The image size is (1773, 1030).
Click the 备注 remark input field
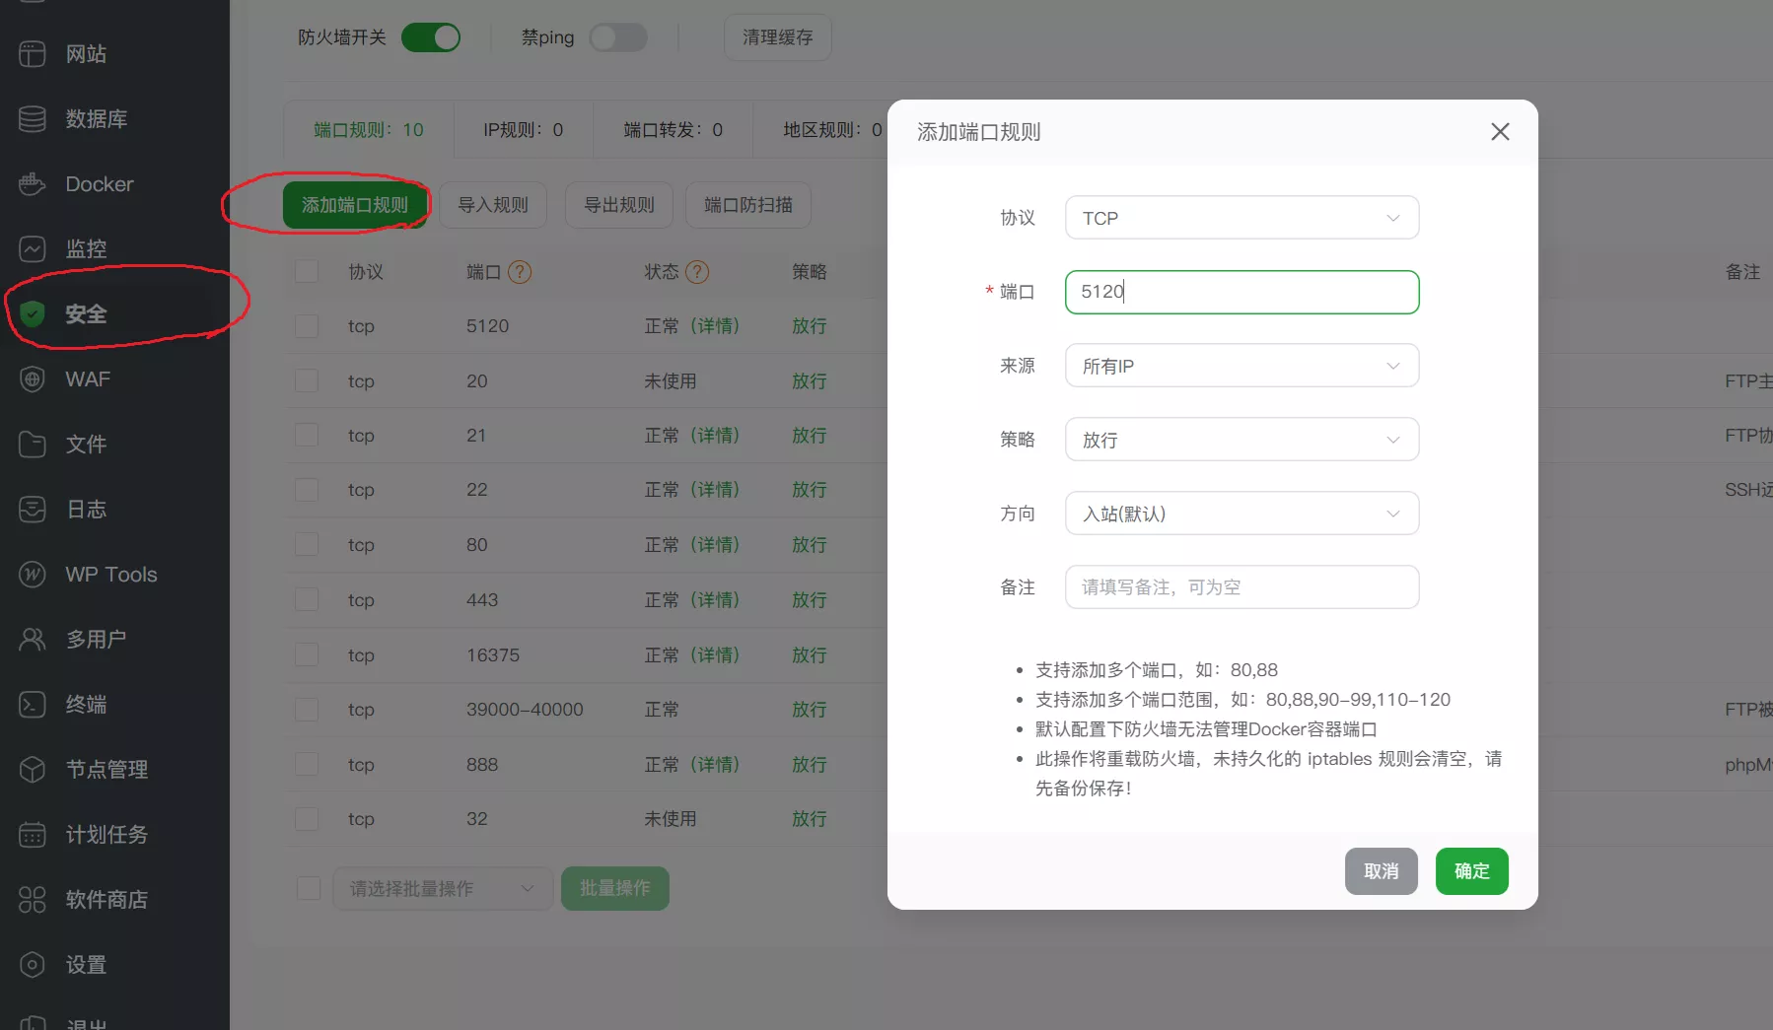tap(1241, 587)
